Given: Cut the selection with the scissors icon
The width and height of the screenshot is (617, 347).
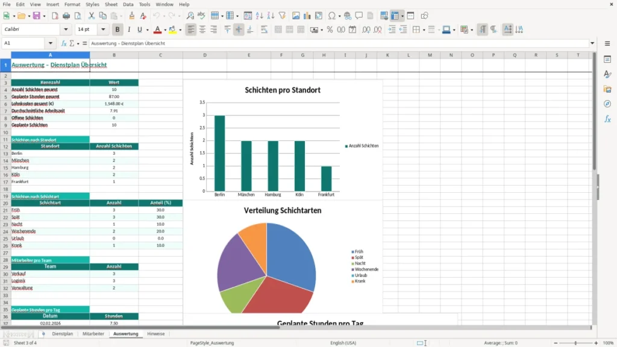Looking at the screenshot, I should tap(92, 16).
